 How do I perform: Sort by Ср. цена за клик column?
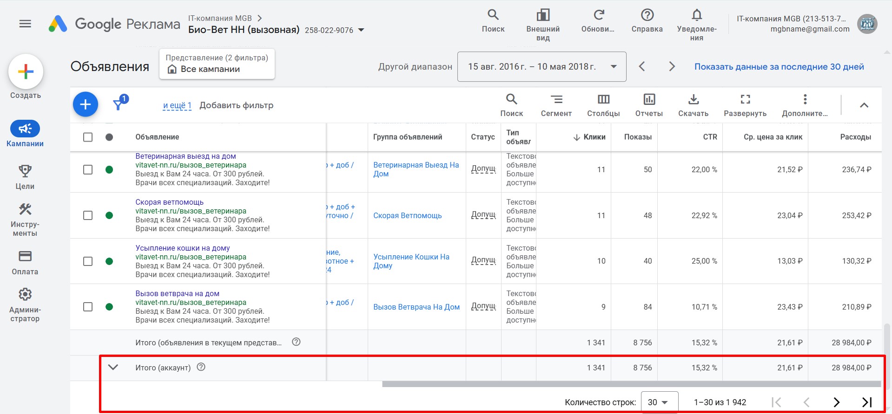click(773, 137)
